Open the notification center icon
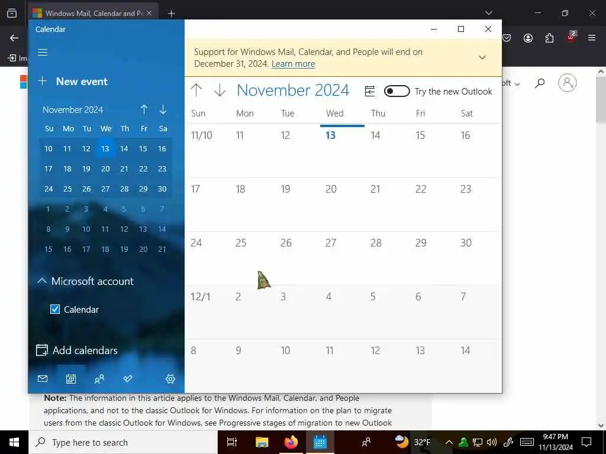The image size is (606, 454). [586, 442]
